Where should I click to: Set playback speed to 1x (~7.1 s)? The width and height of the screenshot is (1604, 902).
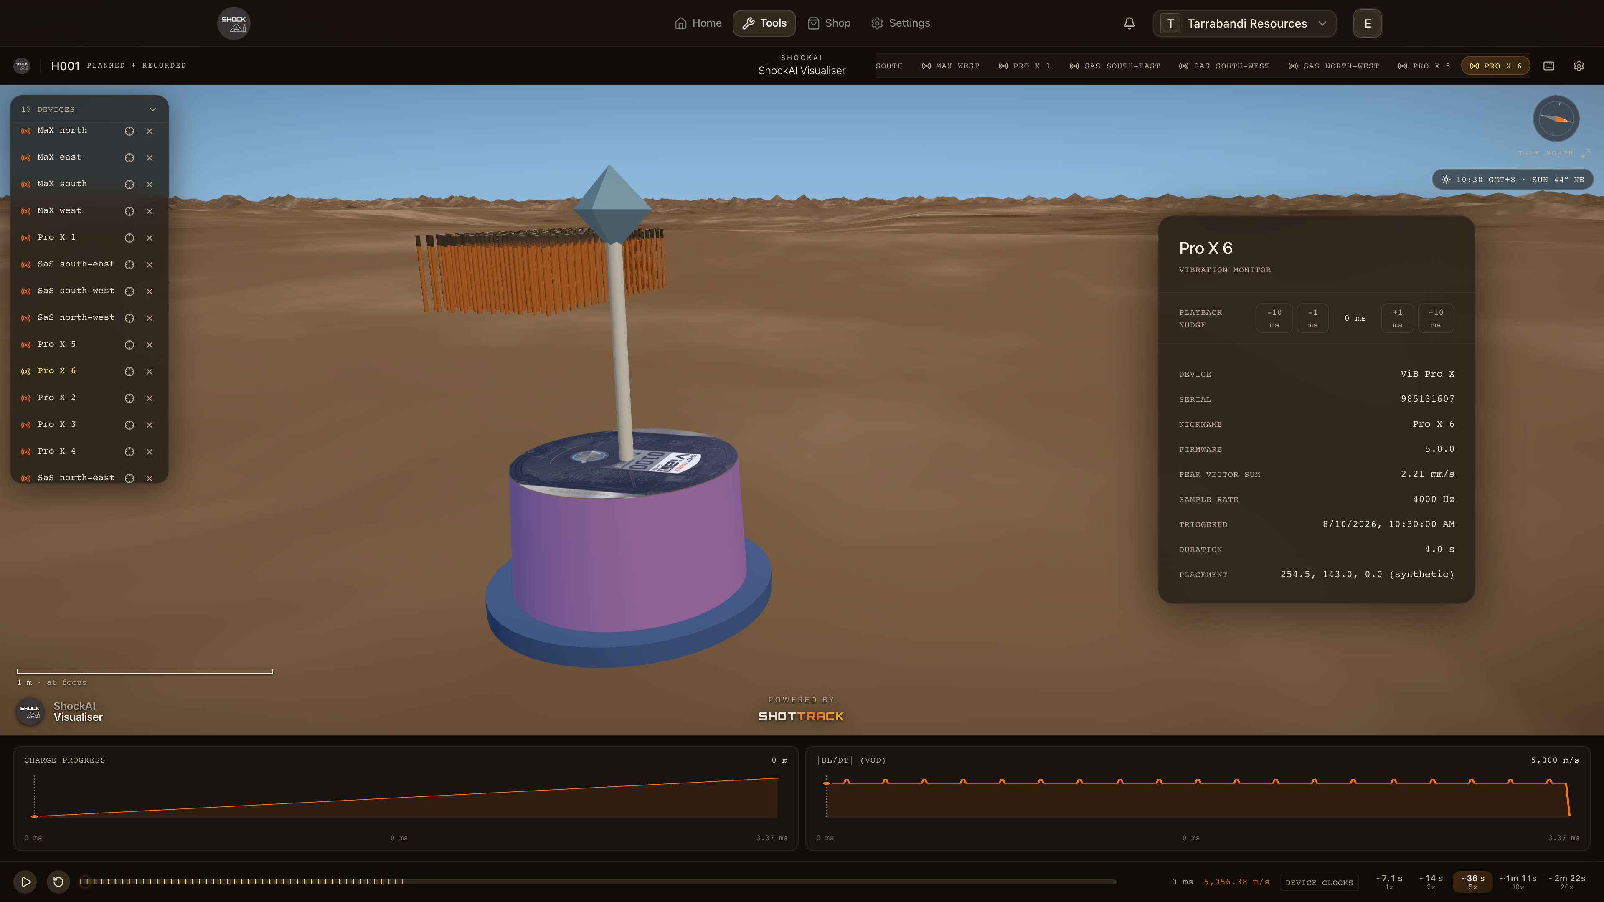pos(1389,882)
